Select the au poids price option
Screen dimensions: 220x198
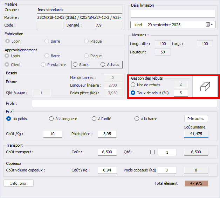pyautogui.click(x=9, y=119)
